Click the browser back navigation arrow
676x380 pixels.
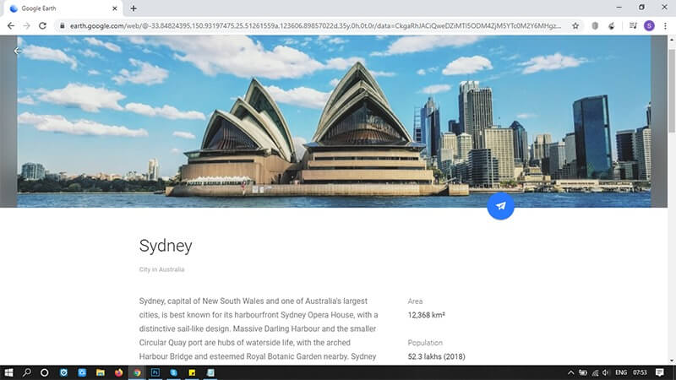tap(11, 26)
